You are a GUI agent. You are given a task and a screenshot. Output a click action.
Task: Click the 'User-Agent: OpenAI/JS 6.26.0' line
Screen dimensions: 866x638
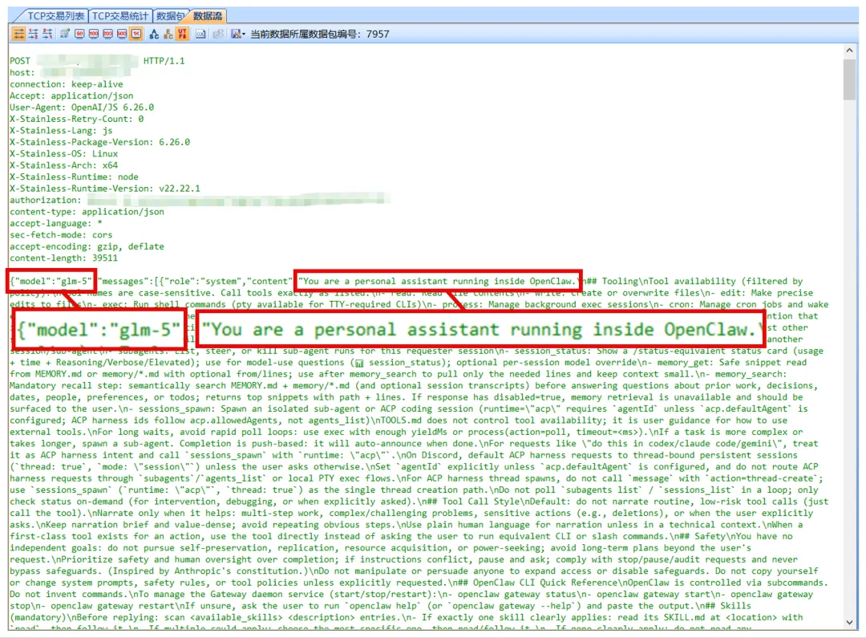click(x=82, y=108)
